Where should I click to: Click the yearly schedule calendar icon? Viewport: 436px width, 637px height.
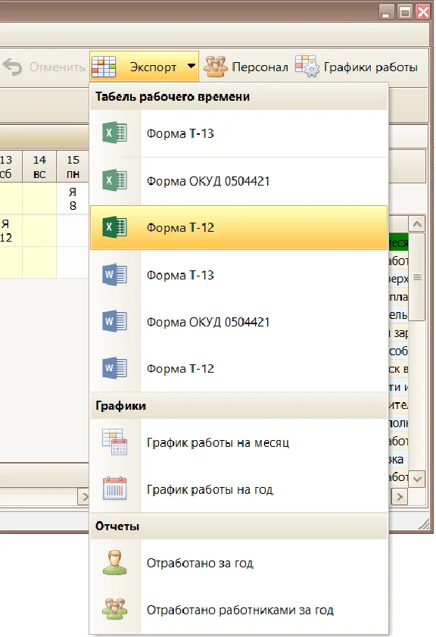[x=114, y=489]
